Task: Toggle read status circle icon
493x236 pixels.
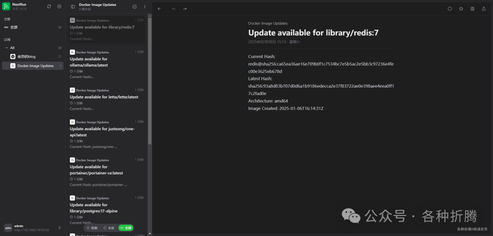Action: pos(450,9)
